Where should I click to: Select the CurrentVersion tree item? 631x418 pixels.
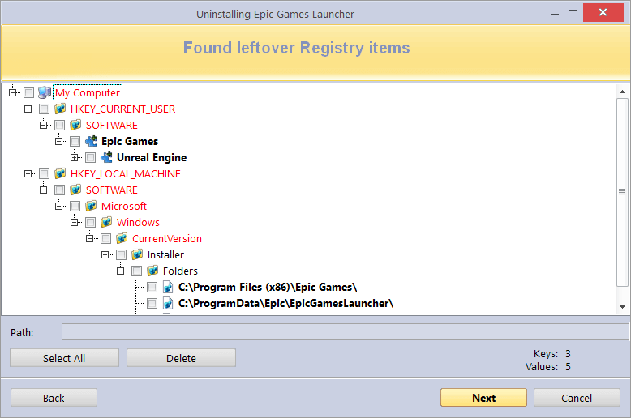coord(166,238)
